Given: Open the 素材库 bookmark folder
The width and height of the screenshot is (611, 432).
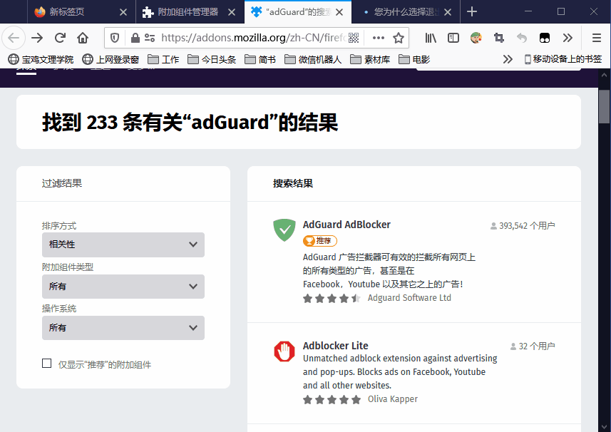Looking at the screenshot, I should point(370,59).
